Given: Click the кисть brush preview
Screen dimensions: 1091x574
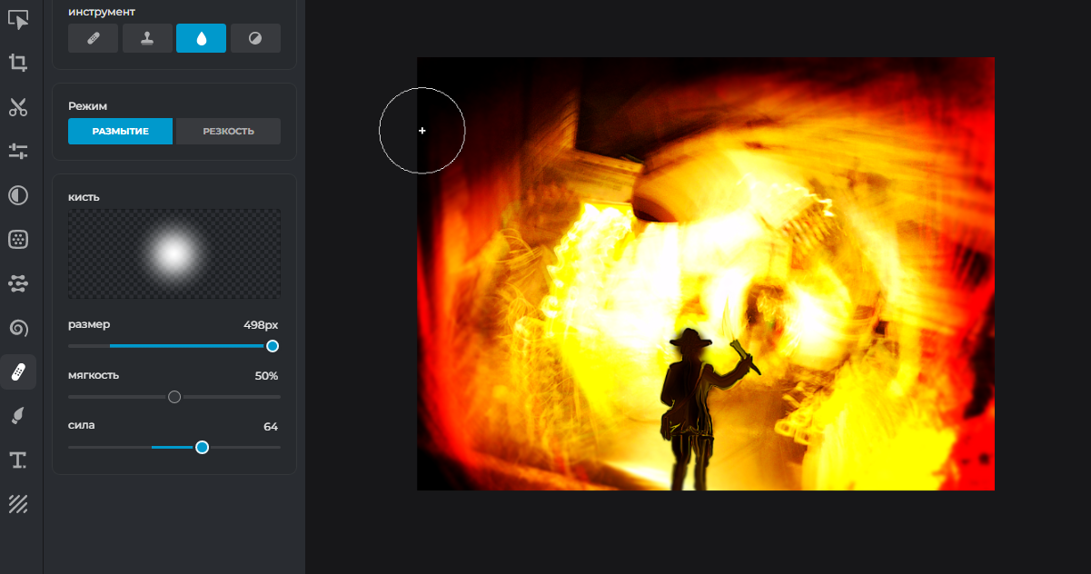Looking at the screenshot, I should point(174,253).
